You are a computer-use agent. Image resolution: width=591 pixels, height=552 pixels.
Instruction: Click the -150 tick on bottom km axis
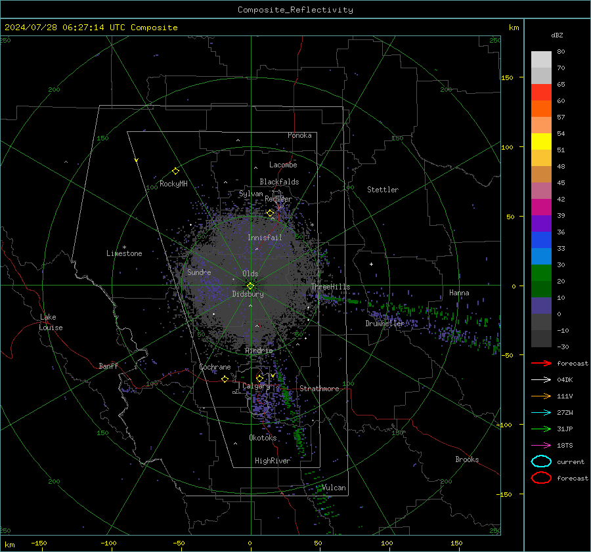click(39, 543)
